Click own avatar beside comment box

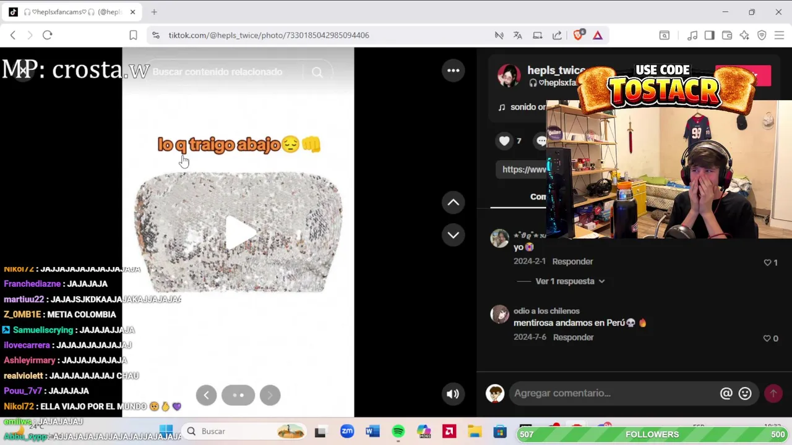point(495,393)
